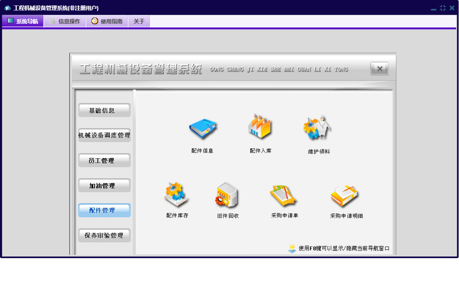Open the 维护领料 worker icon
The image size is (459, 302).
pos(317,127)
